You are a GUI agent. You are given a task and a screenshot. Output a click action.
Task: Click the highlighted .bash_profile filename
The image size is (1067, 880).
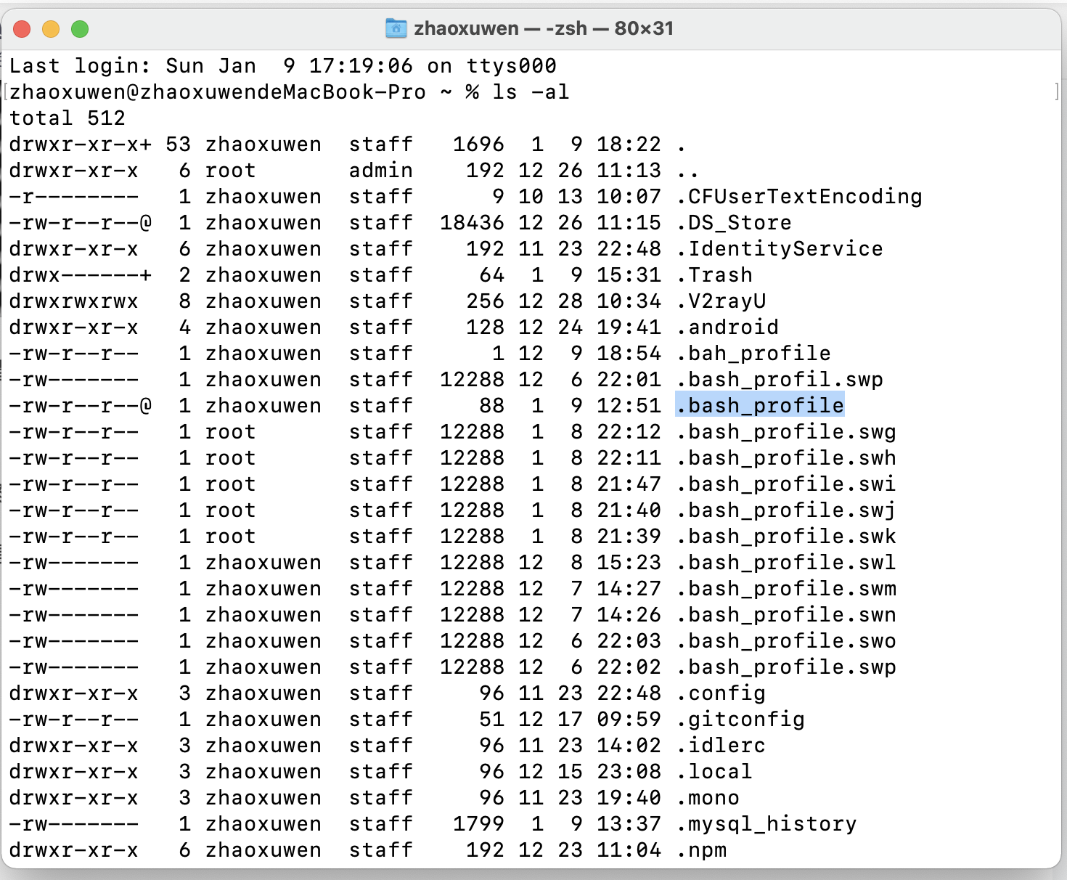point(760,405)
